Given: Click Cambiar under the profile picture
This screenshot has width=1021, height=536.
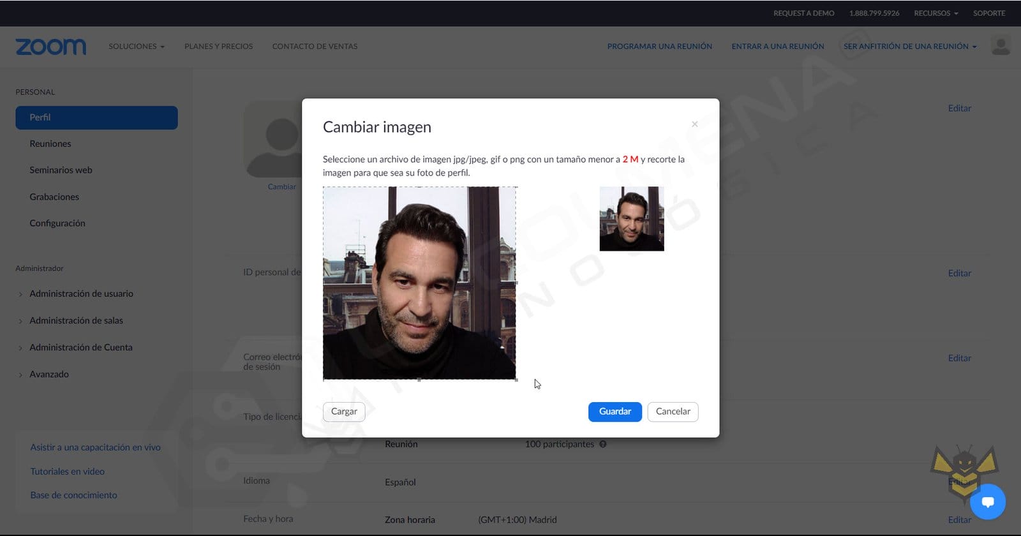Looking at the screenshot, I should (x=281, y=187).
